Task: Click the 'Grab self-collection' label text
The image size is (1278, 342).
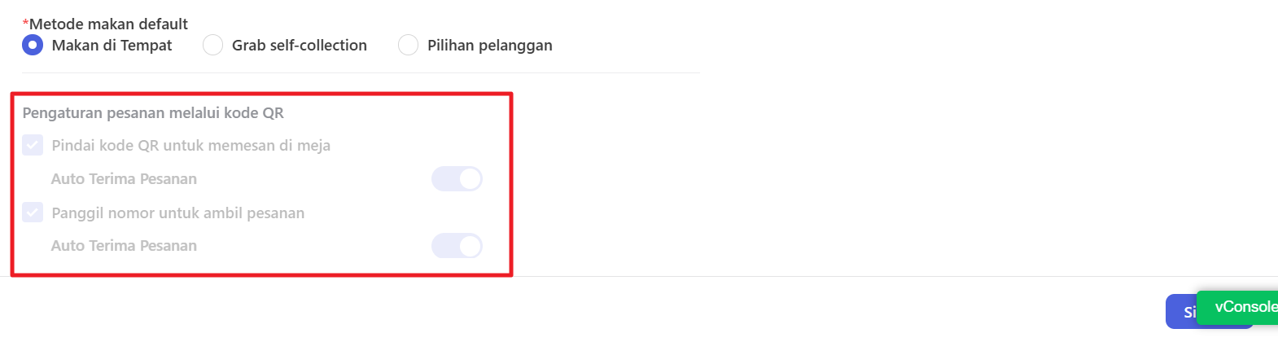Action: pyautogui.click(x=300, y=45)
